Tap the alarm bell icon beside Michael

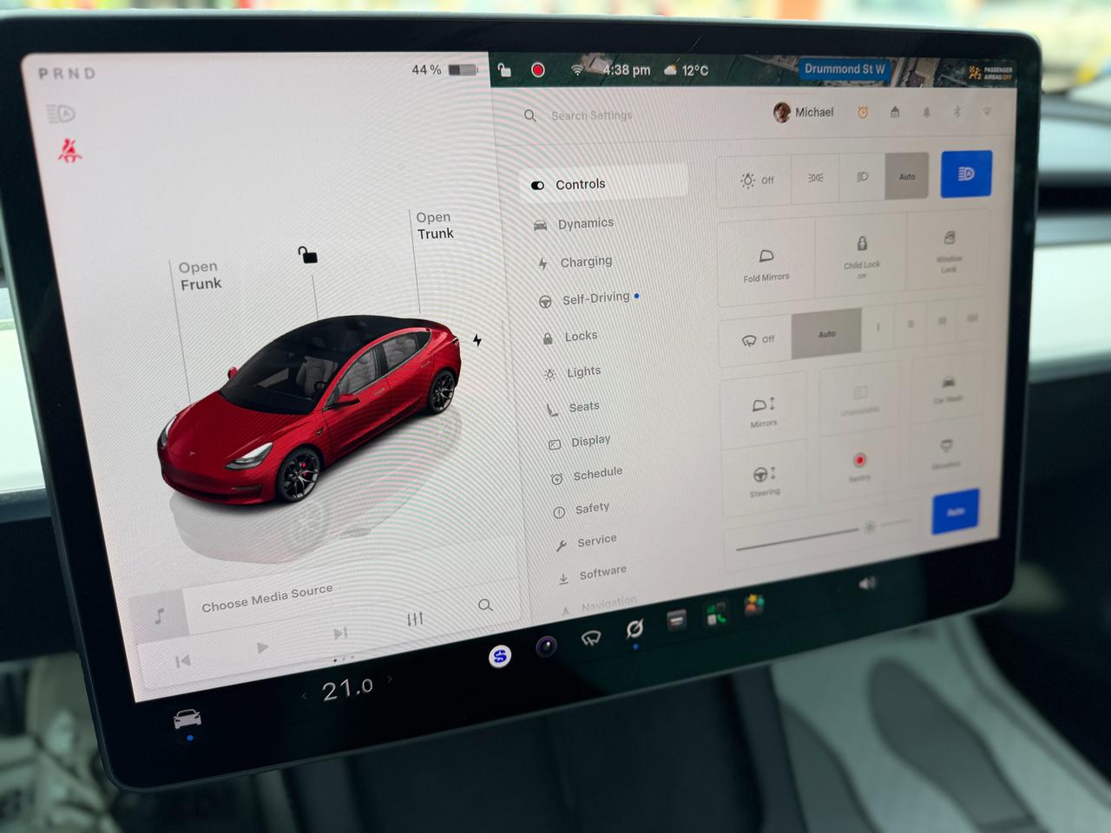(863, 112)
